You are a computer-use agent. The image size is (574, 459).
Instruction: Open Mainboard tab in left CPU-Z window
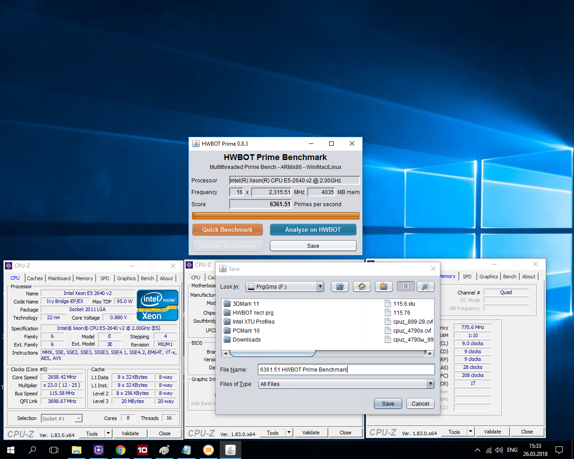click(x=59, y=278)
